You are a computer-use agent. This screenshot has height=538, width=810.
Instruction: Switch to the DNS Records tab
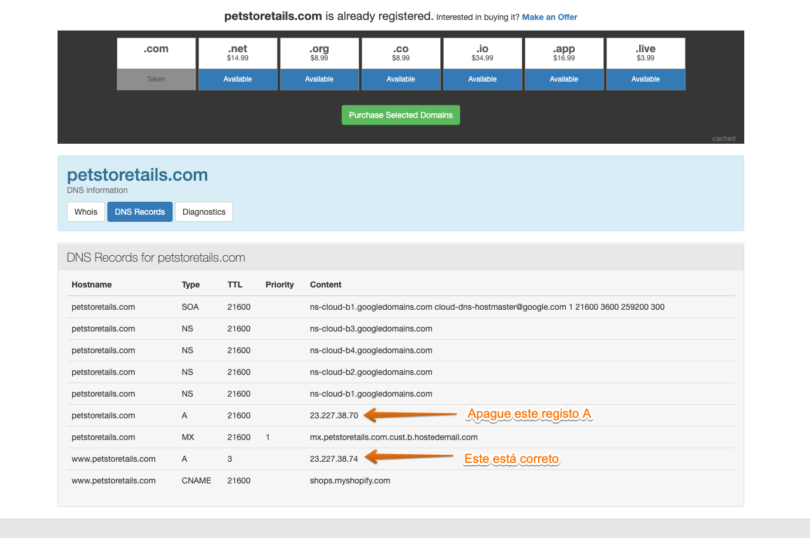[140, 212]
